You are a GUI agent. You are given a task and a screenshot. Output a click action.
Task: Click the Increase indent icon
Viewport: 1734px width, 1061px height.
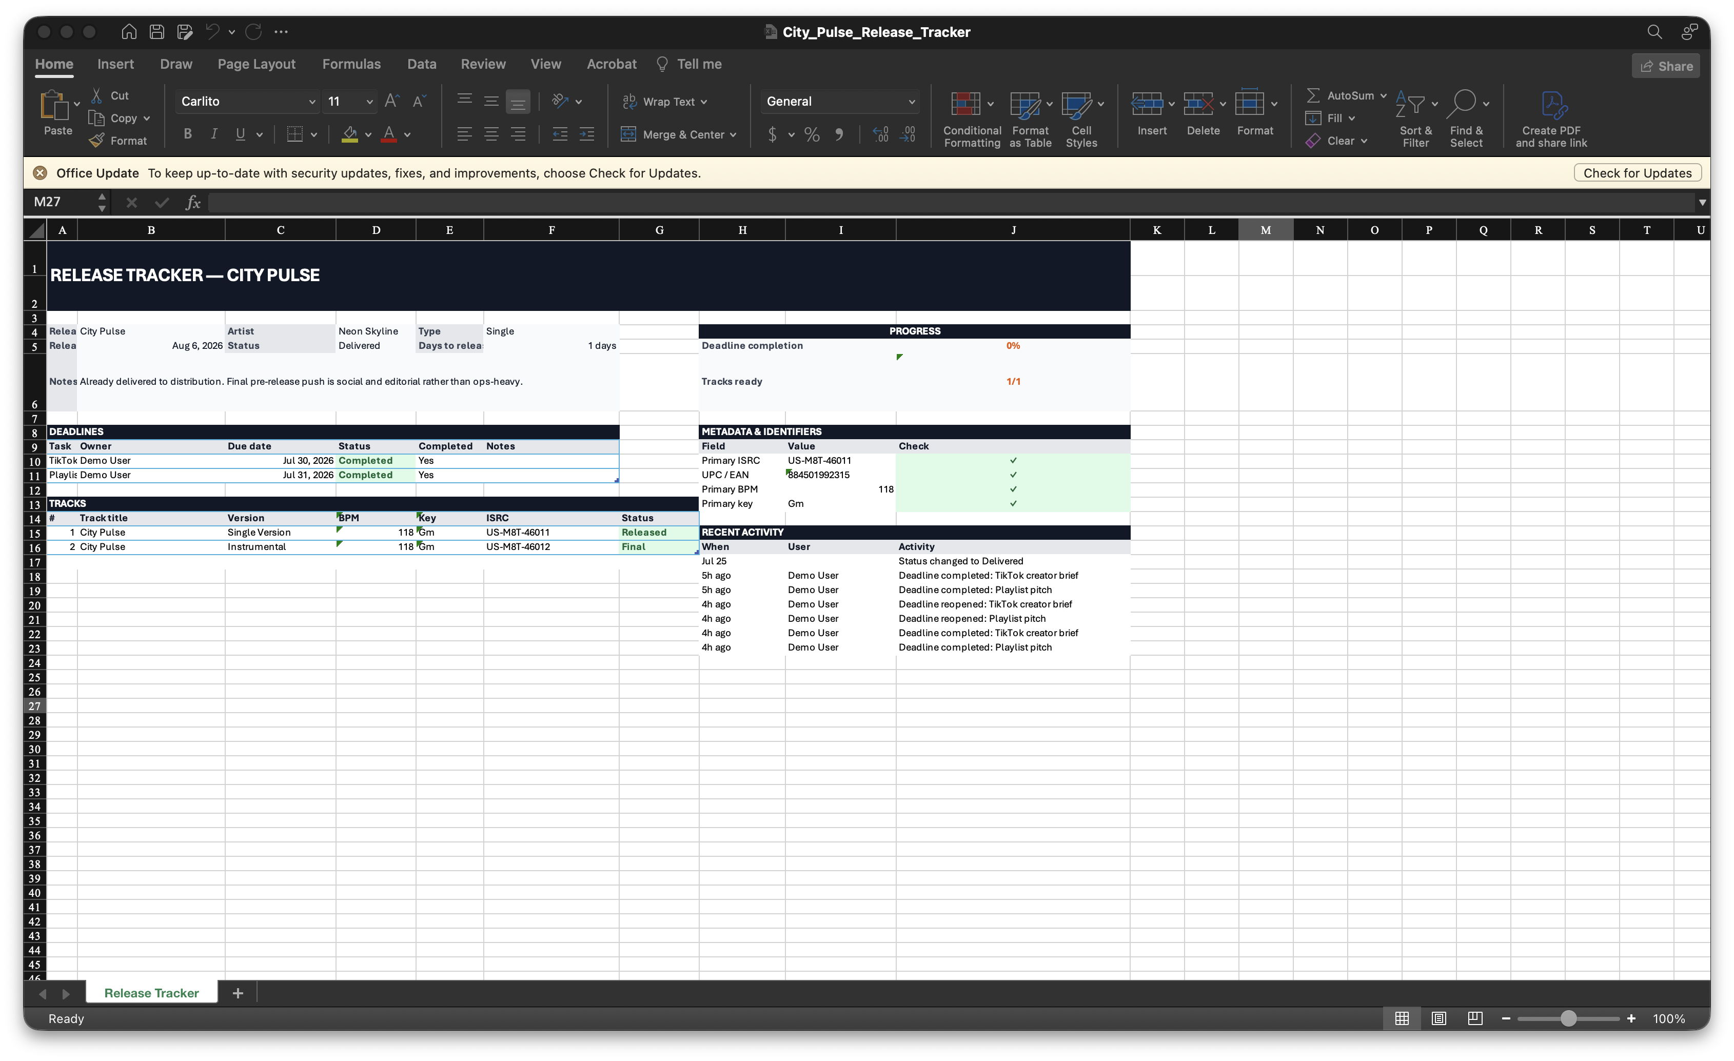587,134
